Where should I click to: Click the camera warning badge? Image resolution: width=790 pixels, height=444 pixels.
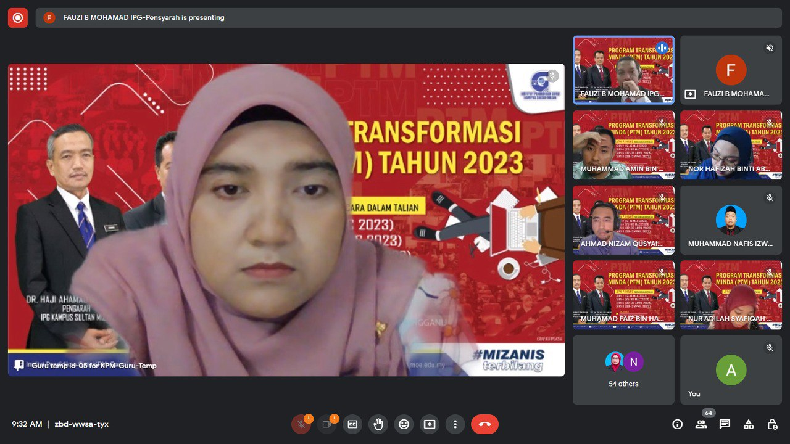(x=334, y=418)
